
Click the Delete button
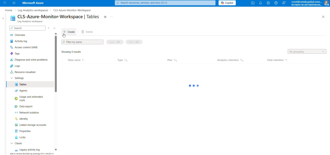pos(87,32)
